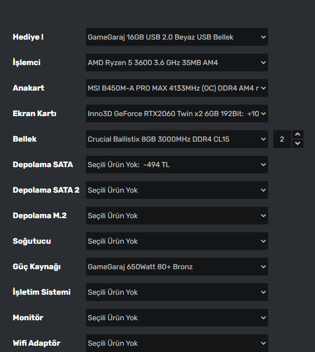The height and width of the screenshot is (352, 315).
Task: Expand the Depolama SATA 2 dropdown
Action: tap(177, 190)
